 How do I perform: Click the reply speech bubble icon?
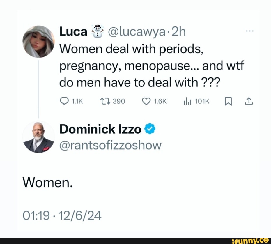pos(64,101)
